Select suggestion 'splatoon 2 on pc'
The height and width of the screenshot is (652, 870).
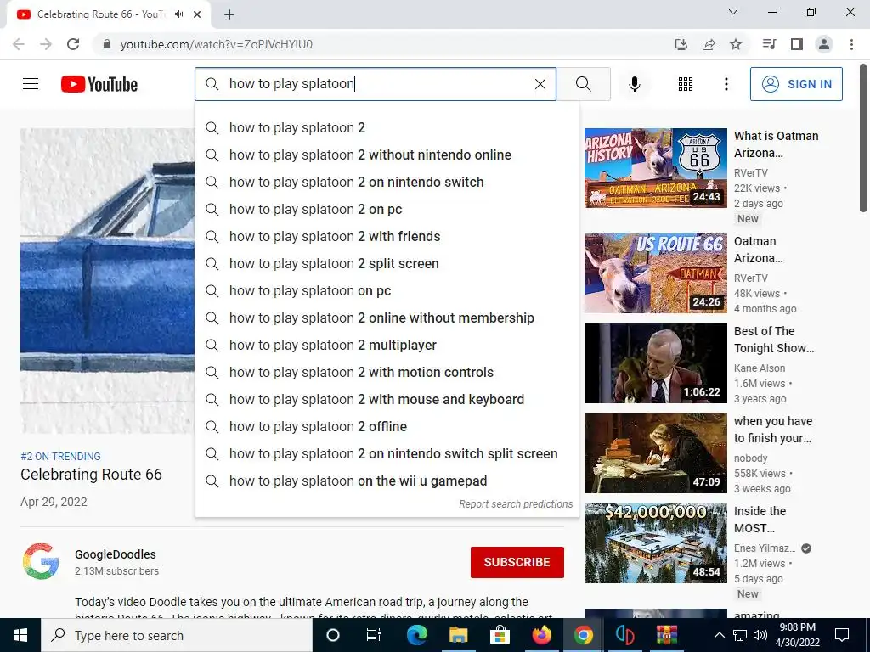(x=387, y=209)
